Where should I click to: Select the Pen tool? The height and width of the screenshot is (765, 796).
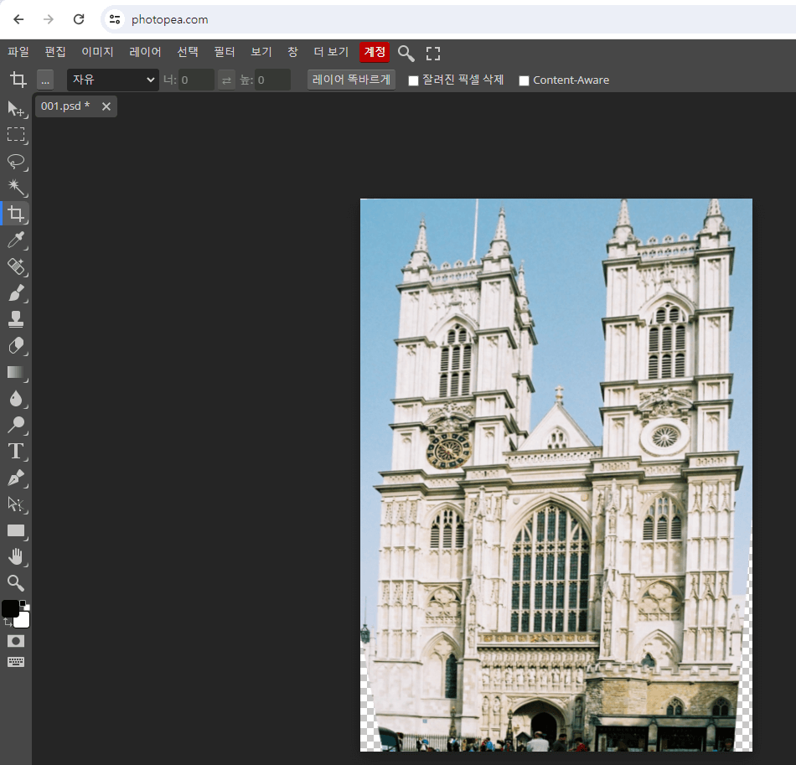pyautogui.click(x=16, y=478)
